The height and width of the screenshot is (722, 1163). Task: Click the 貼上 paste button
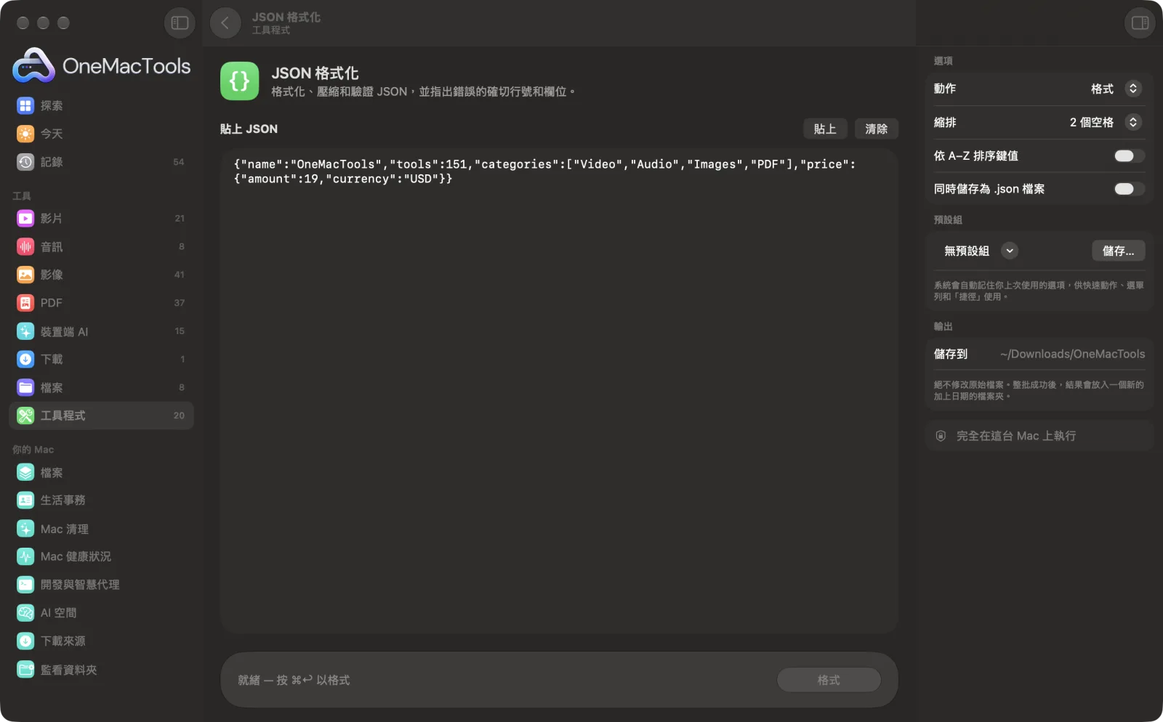[825, 129]
